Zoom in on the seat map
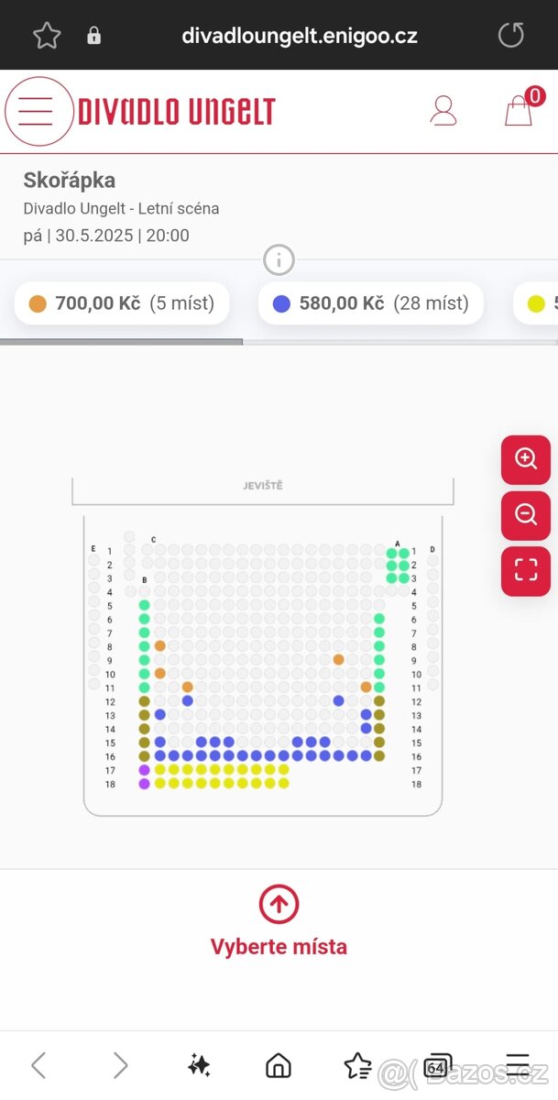Viewport: 558px width, 1100px height. 526,459
